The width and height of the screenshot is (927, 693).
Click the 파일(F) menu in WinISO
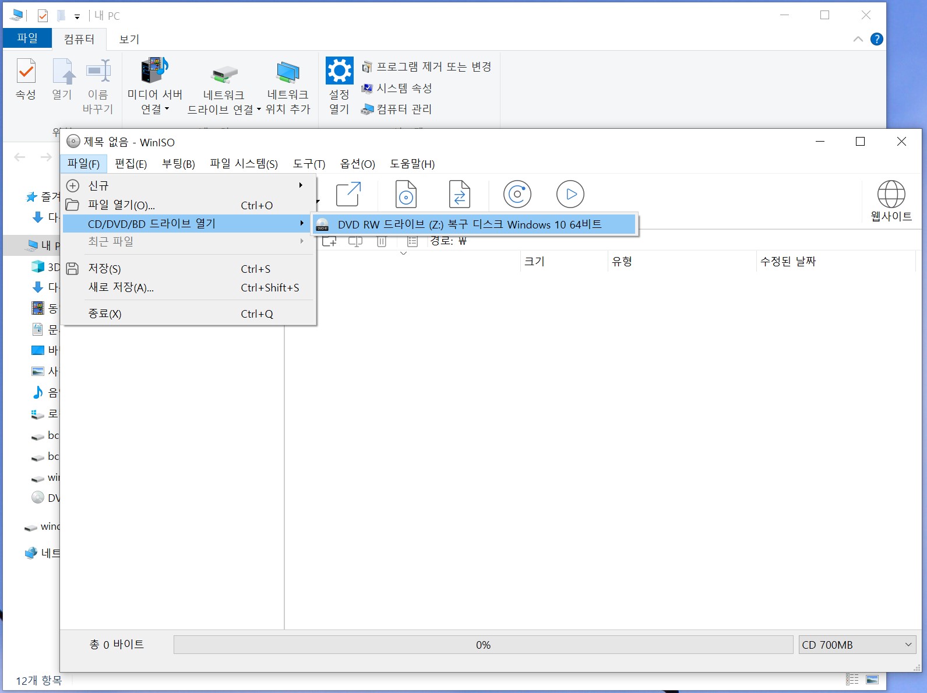click(x=83, y=164)
